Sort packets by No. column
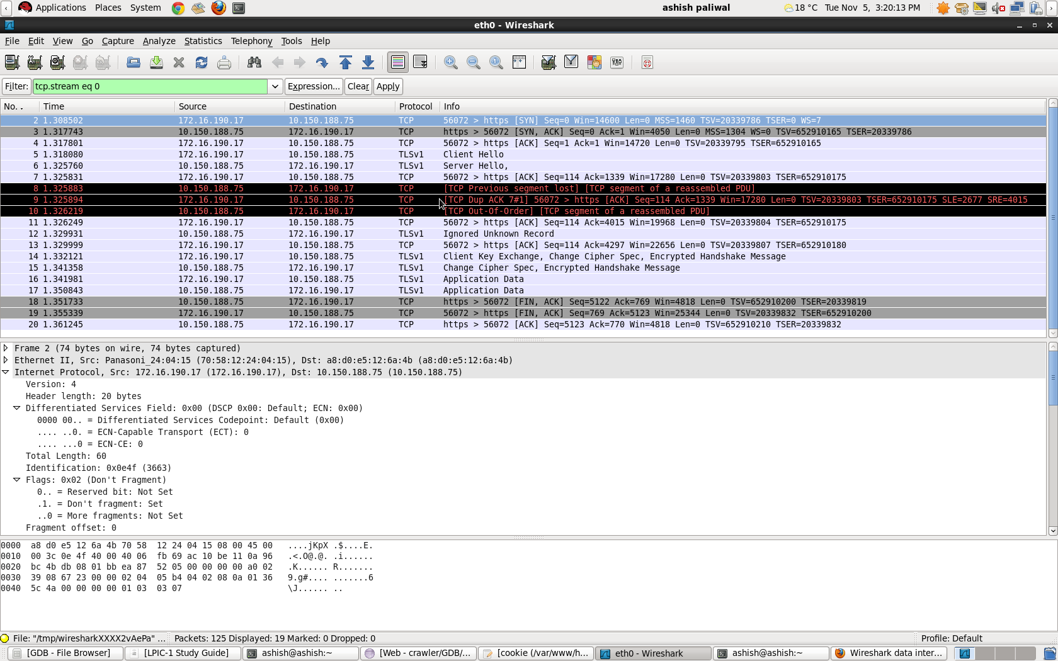Viewport: 1058px width, 661px height. (x=20, y=106)
